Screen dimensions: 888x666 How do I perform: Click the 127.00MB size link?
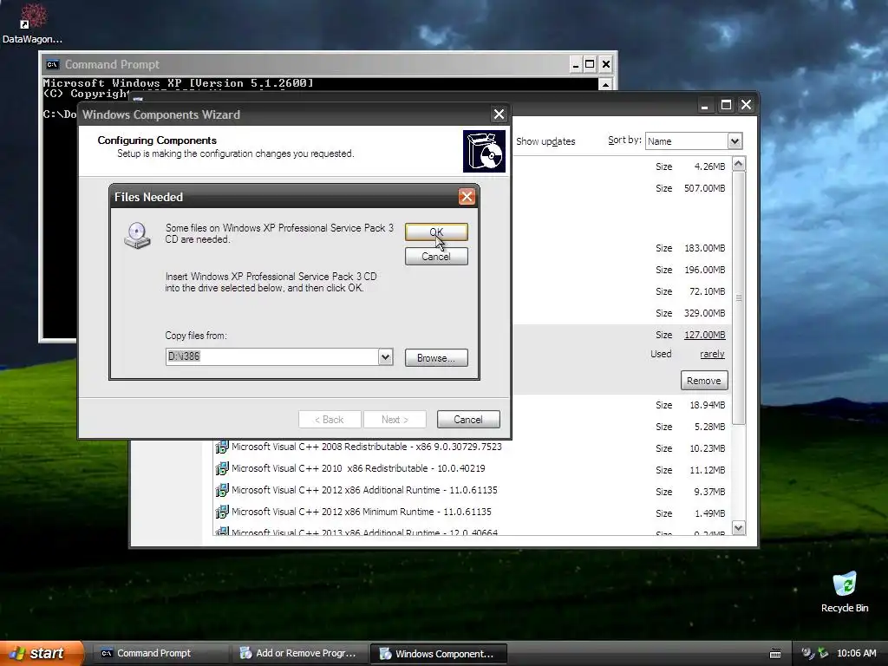(x=704, y=335)
